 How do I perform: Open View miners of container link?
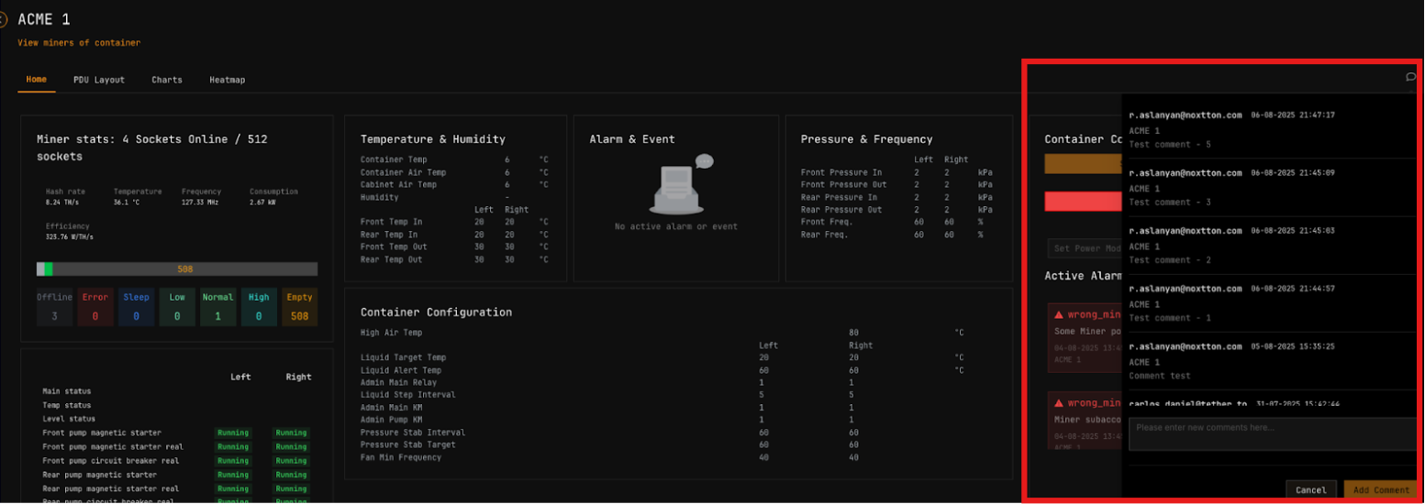[79, 43]
